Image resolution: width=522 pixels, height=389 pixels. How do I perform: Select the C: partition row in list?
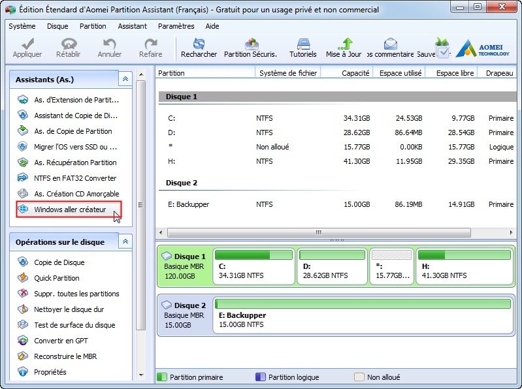coord(337,118)
